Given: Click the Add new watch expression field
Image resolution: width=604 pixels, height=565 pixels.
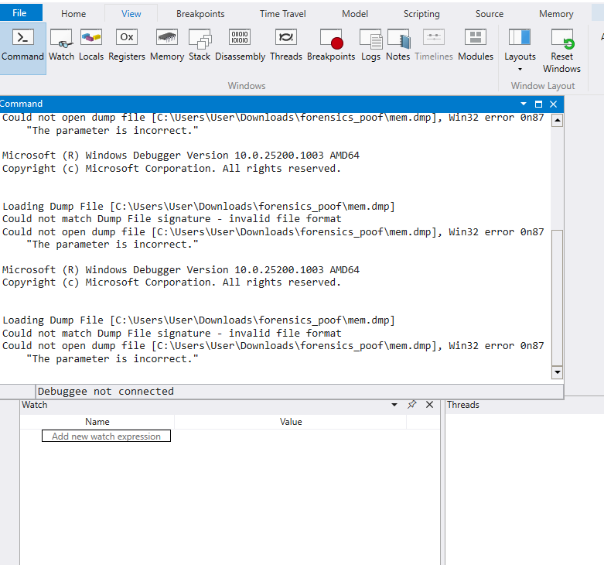Looking at the screenshot, I should click(106, 437).
